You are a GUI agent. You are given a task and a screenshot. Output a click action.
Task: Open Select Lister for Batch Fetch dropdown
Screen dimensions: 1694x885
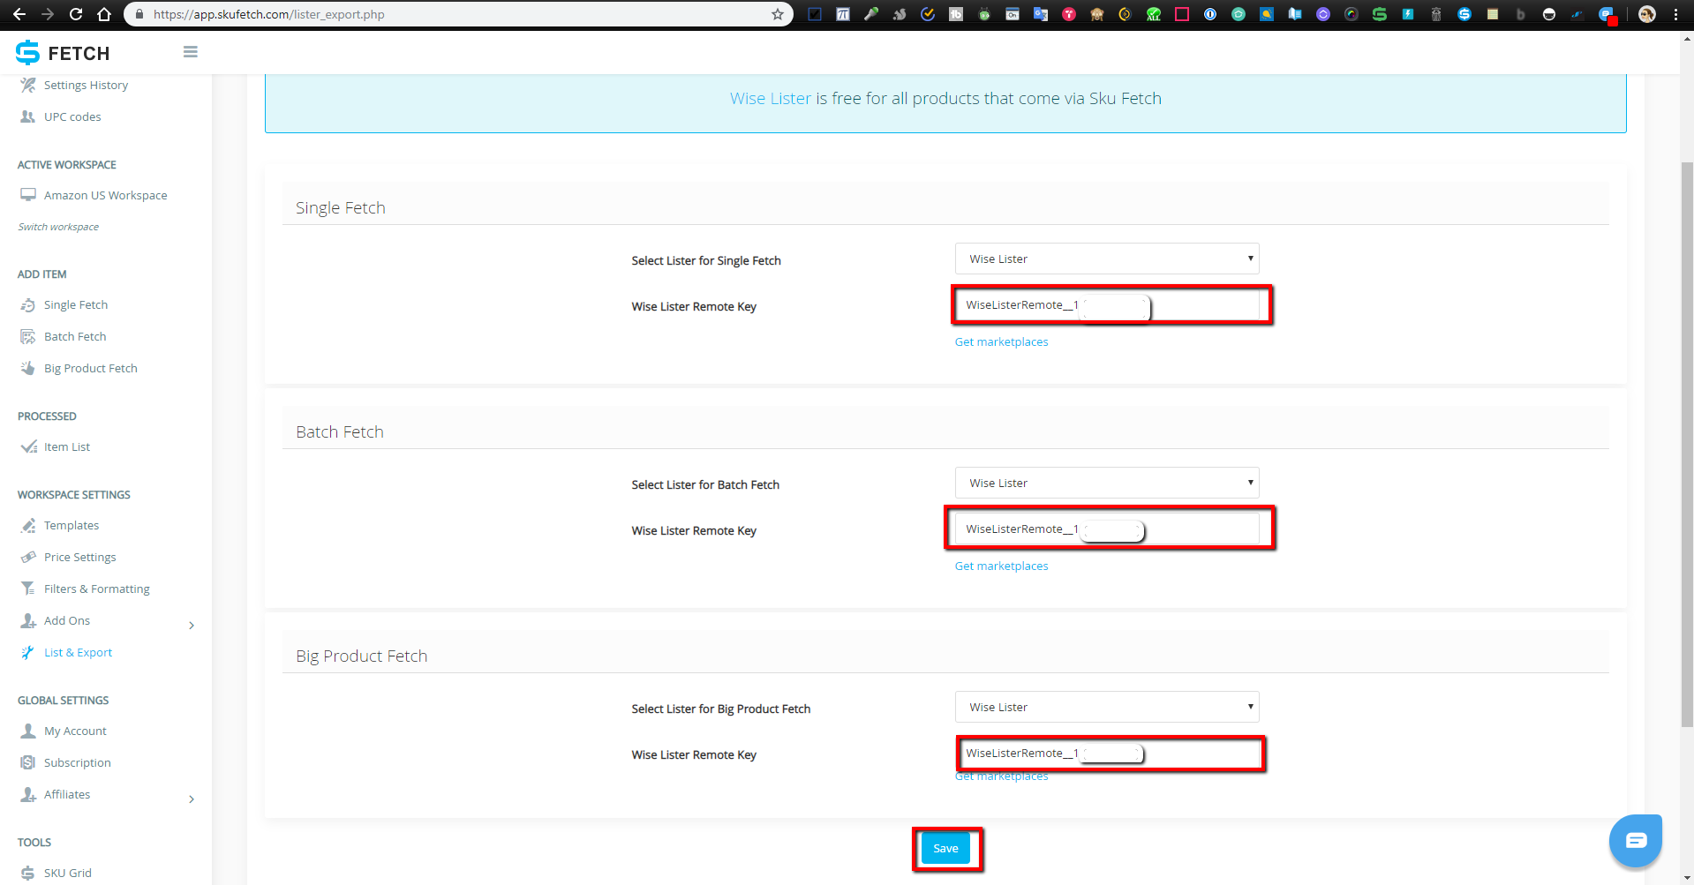(1107, 483)
